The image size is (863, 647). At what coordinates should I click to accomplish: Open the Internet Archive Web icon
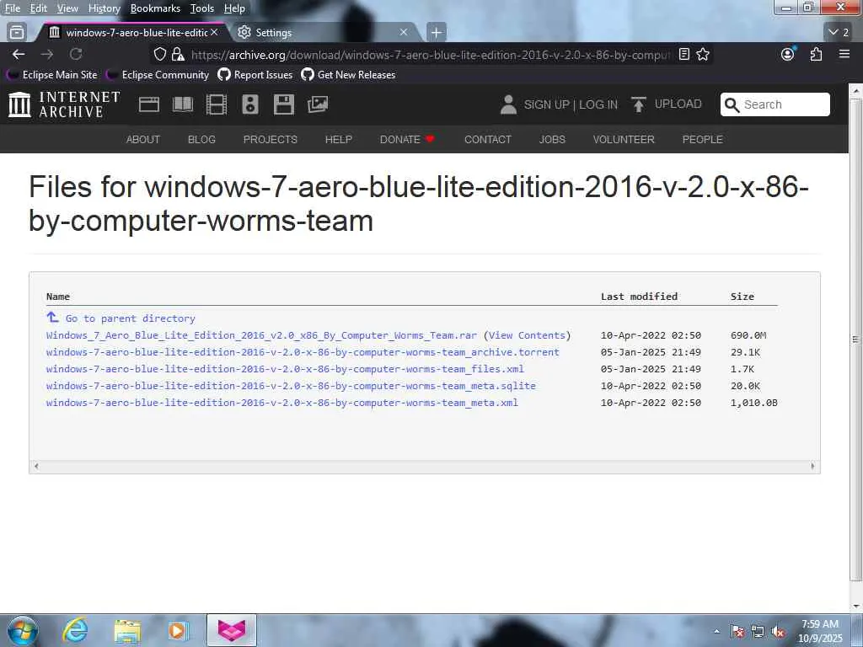pyautogui.click(x=149, y=104)
